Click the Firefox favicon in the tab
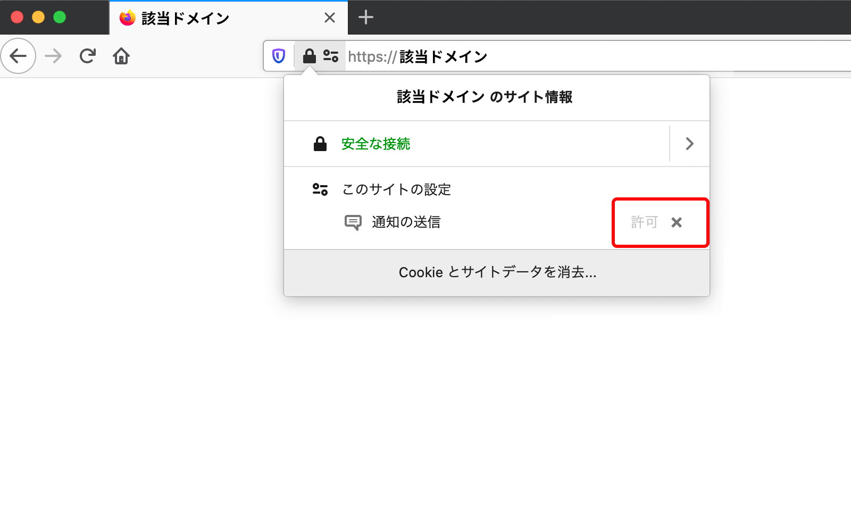 pos(128,18)
